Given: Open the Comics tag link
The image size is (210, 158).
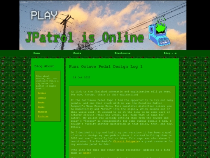Looking at the screenshot, I should [42, 98].
